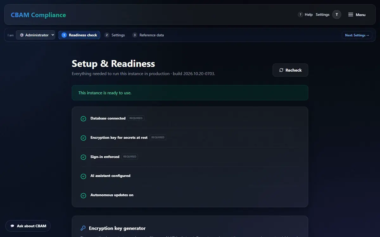Switch to the Reference data step

point(148,35)
